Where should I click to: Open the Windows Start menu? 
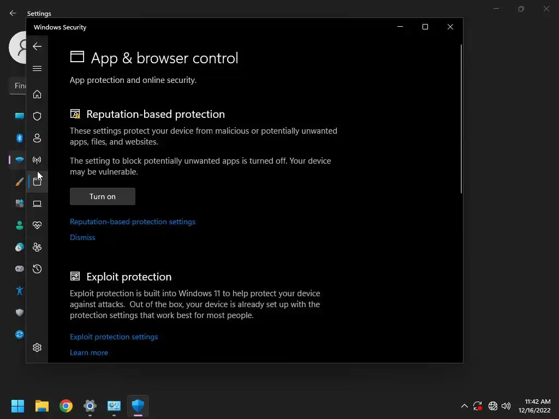point(17,406)
